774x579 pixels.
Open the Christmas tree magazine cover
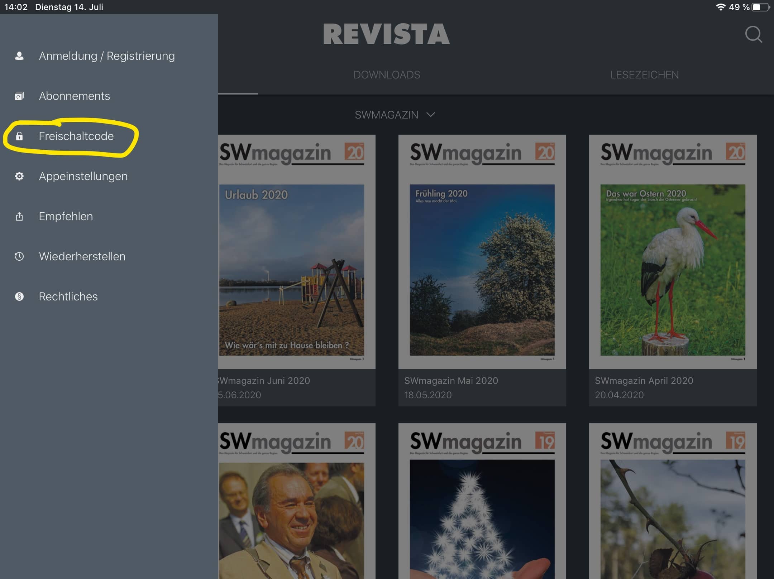pos(482,501)
